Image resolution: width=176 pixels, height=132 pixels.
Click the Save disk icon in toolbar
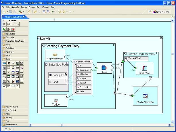[x=10, y=12]
